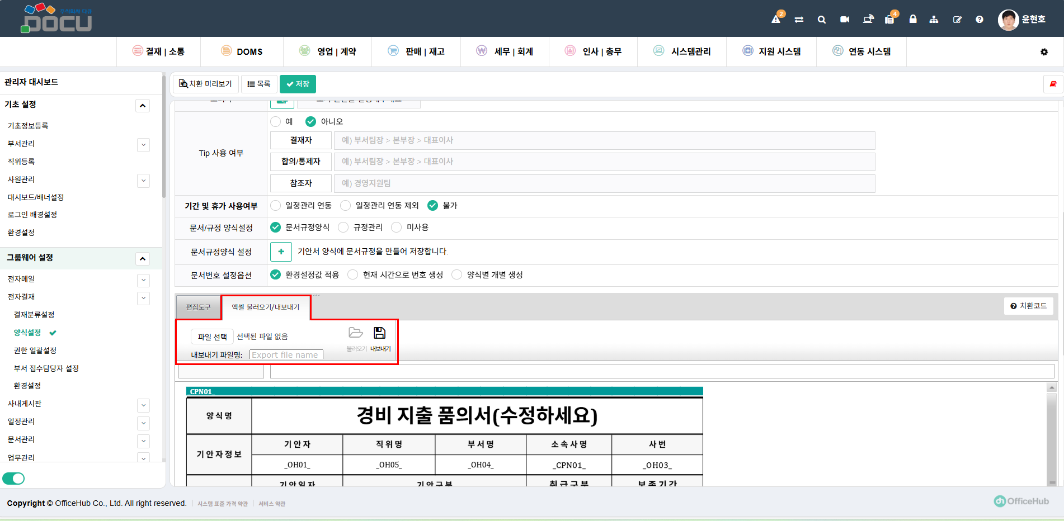
Task: Collapse the 그룹웨어 설정 section
Action: point(143,258)
